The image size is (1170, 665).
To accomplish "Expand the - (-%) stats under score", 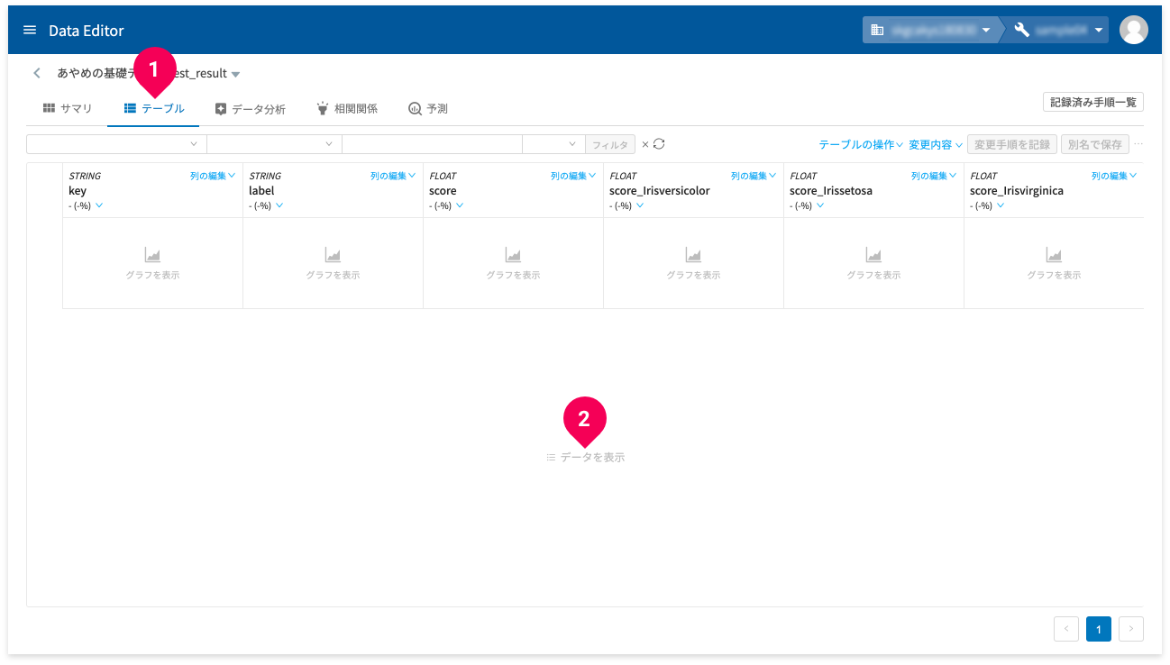I will pyautogui.click(x=460, y=205).
